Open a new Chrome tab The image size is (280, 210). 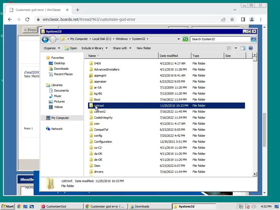[x=77, y=10]
